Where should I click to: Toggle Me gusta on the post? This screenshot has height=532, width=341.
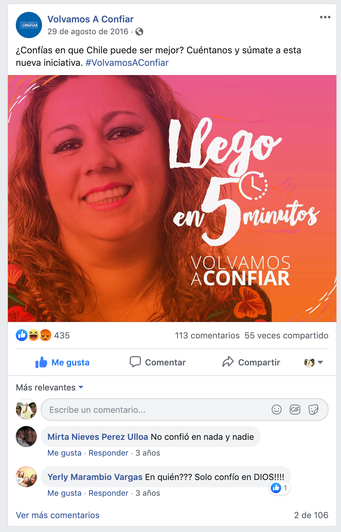(62, 362)
